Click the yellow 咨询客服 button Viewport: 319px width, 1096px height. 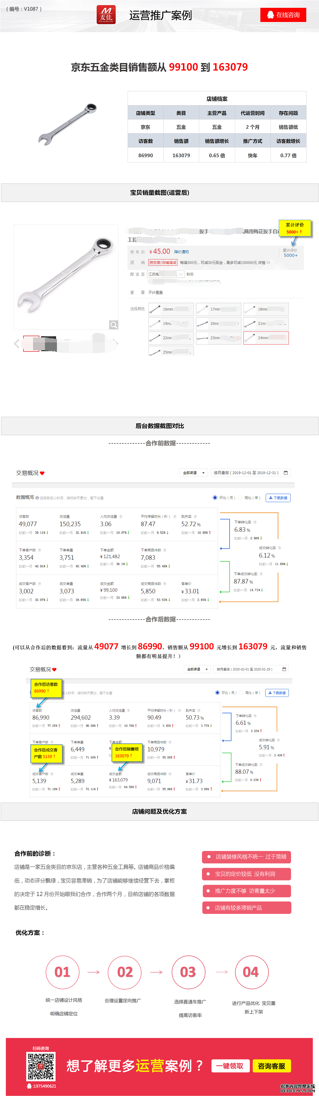tap(272, 1066)
